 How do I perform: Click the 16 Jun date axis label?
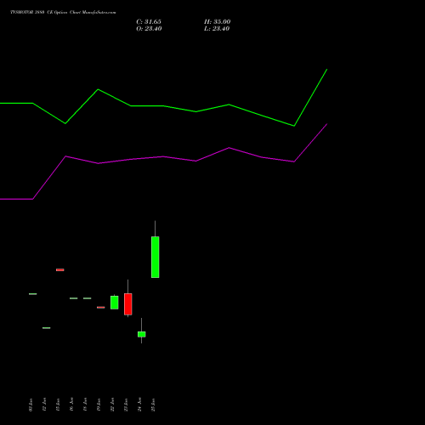tap(71, 405)
